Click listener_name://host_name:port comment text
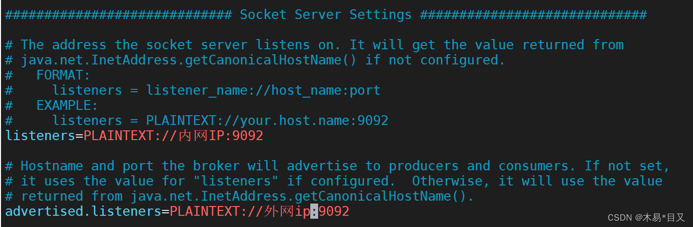This screenshot has height=227, width=693. 263,90
